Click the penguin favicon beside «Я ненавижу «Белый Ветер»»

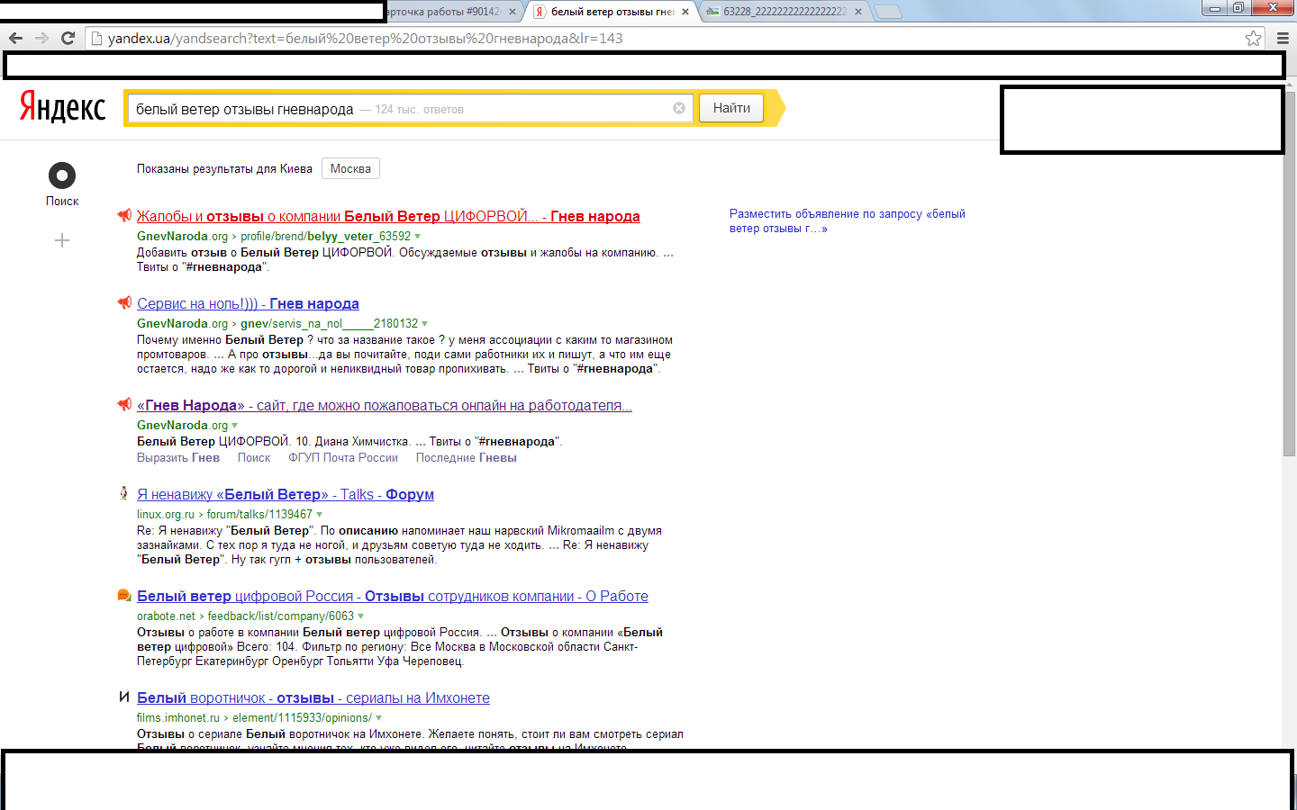coord(124,493)
